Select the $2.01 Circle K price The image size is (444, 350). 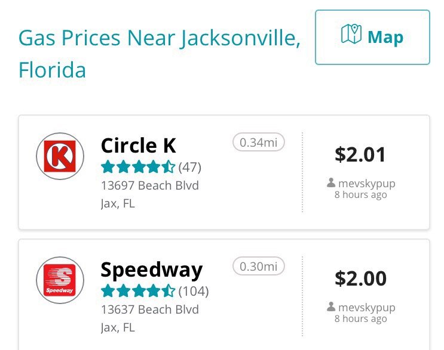pyautogui.click(x=360, y=154)
